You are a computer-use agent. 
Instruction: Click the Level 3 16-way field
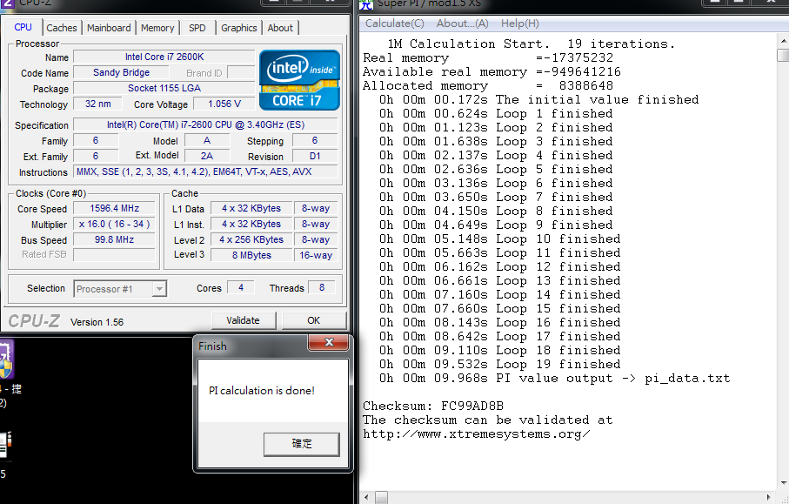pos(316,255)
